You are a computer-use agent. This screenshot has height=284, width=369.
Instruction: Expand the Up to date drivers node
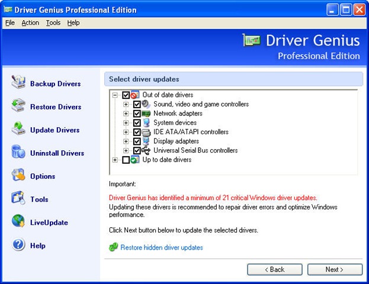click(x=115, y=160)
